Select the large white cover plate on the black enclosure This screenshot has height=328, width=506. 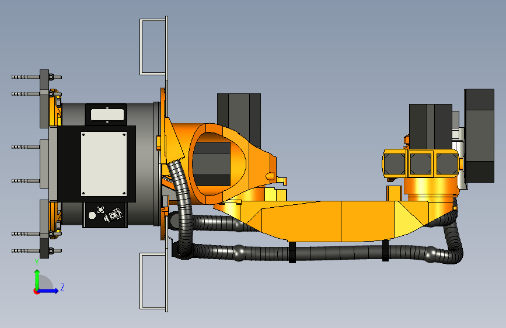[103, 163]
